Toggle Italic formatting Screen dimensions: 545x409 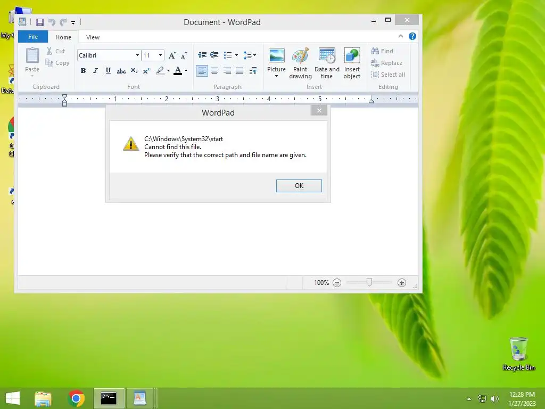tap(95, 71)
